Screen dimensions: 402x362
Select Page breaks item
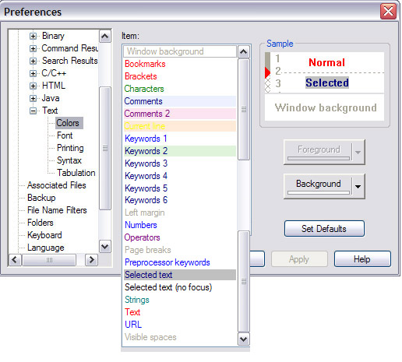pos(180,250)
